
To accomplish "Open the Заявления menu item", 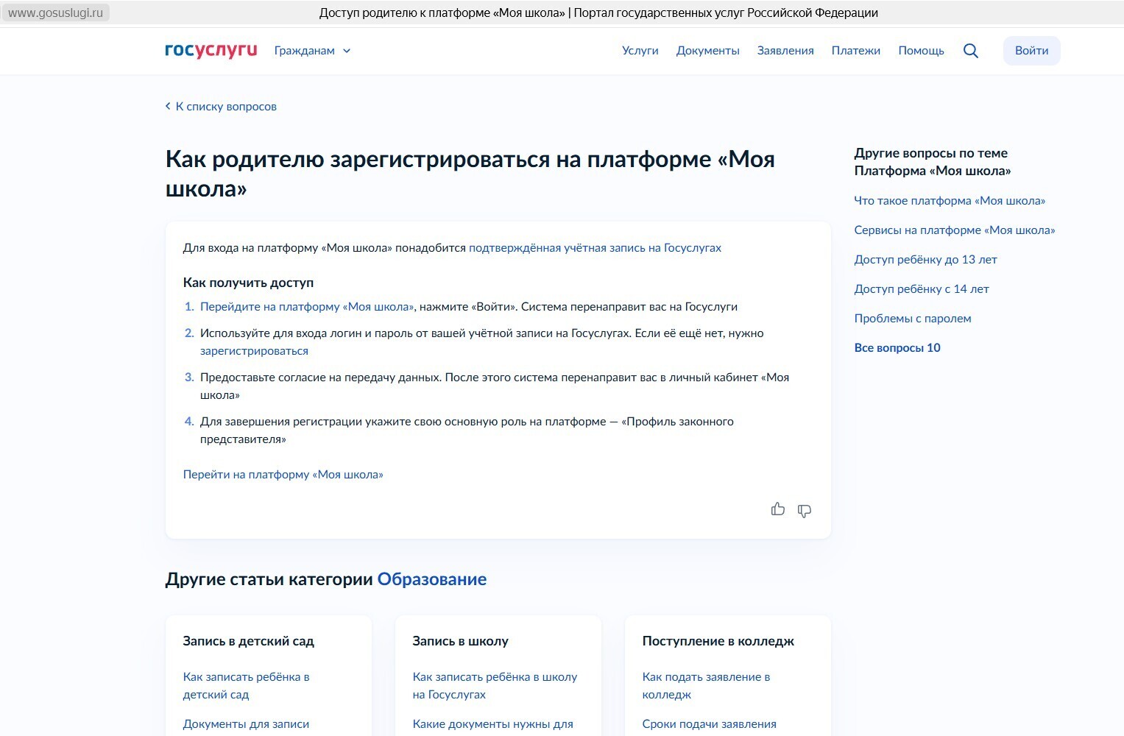I will 785,51.
